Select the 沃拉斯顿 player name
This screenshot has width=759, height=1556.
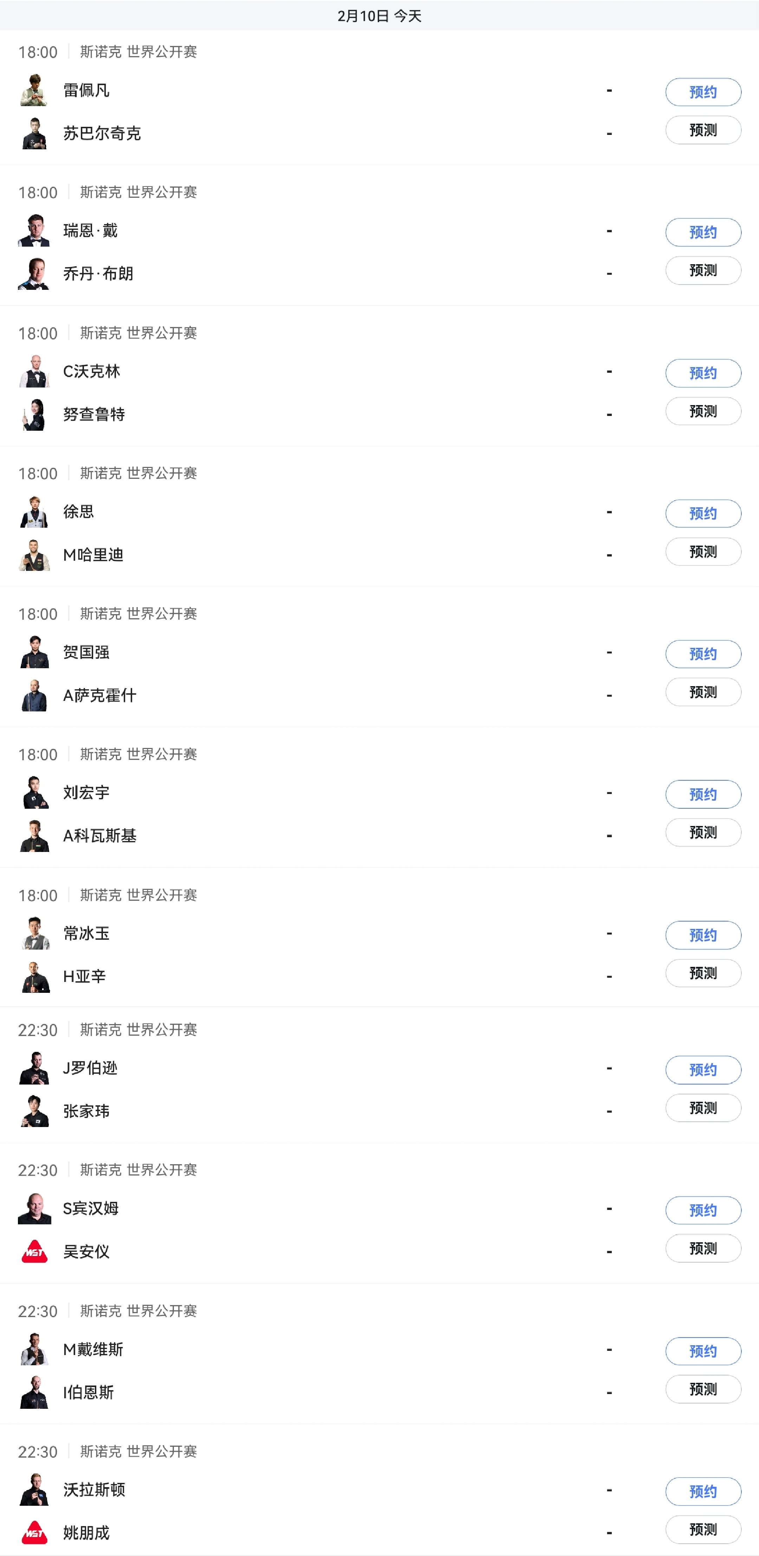click(94, 1490)
